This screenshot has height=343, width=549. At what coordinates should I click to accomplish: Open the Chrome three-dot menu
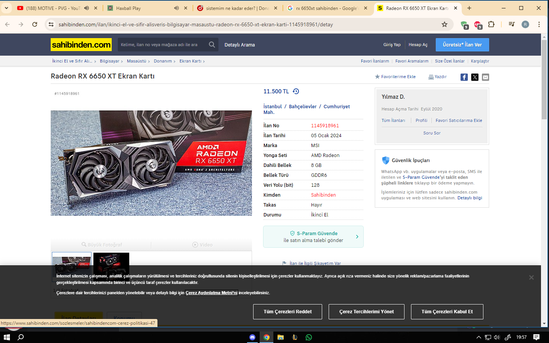(x=539, y=24)
